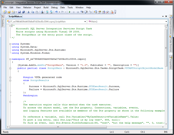Click the New Project toolbar icon
Image resolution: width=174 pixels, height=135 pixels.
pos(5,12)
